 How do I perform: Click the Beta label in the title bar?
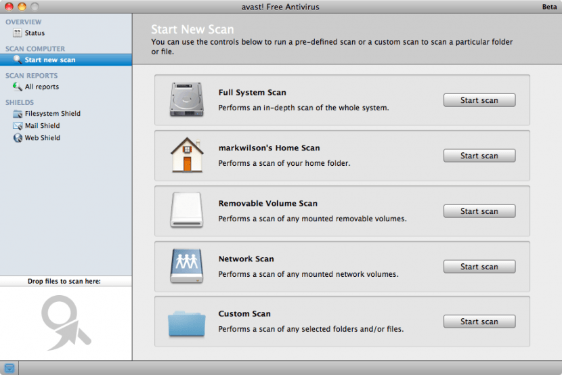549,7
